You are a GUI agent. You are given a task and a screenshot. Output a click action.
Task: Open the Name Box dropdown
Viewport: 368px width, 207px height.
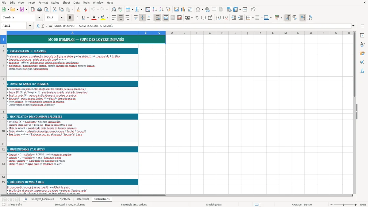tap(30, 26)
